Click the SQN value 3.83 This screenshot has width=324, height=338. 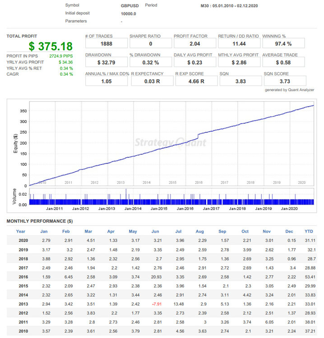tap(241, 81)
